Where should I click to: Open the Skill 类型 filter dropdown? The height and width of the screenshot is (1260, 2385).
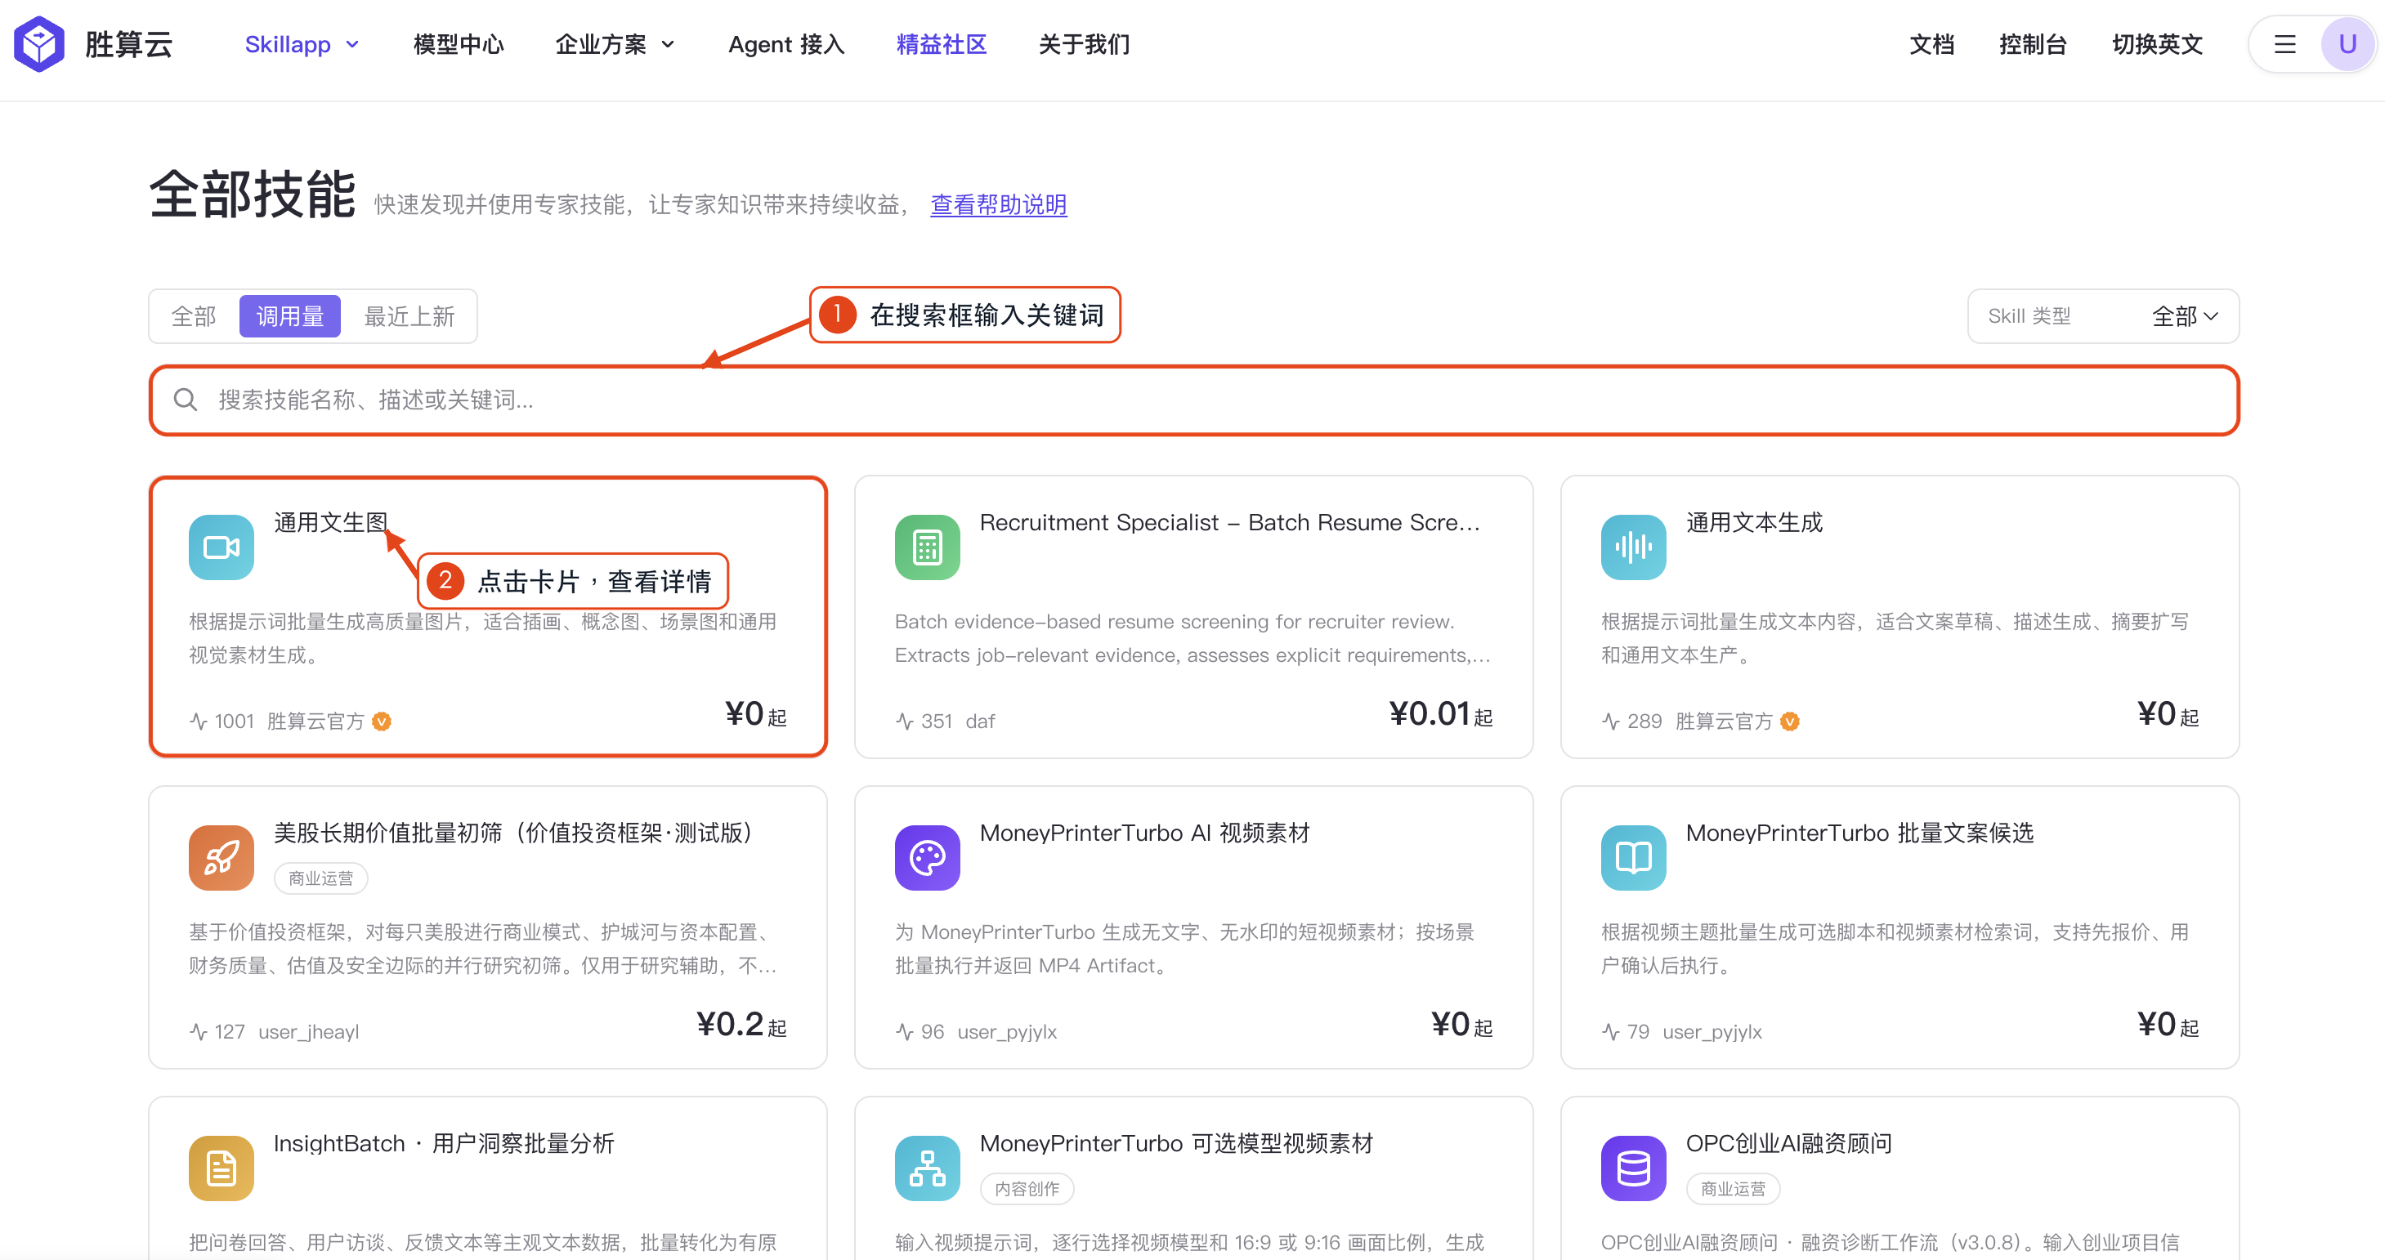pos(2103,315)
